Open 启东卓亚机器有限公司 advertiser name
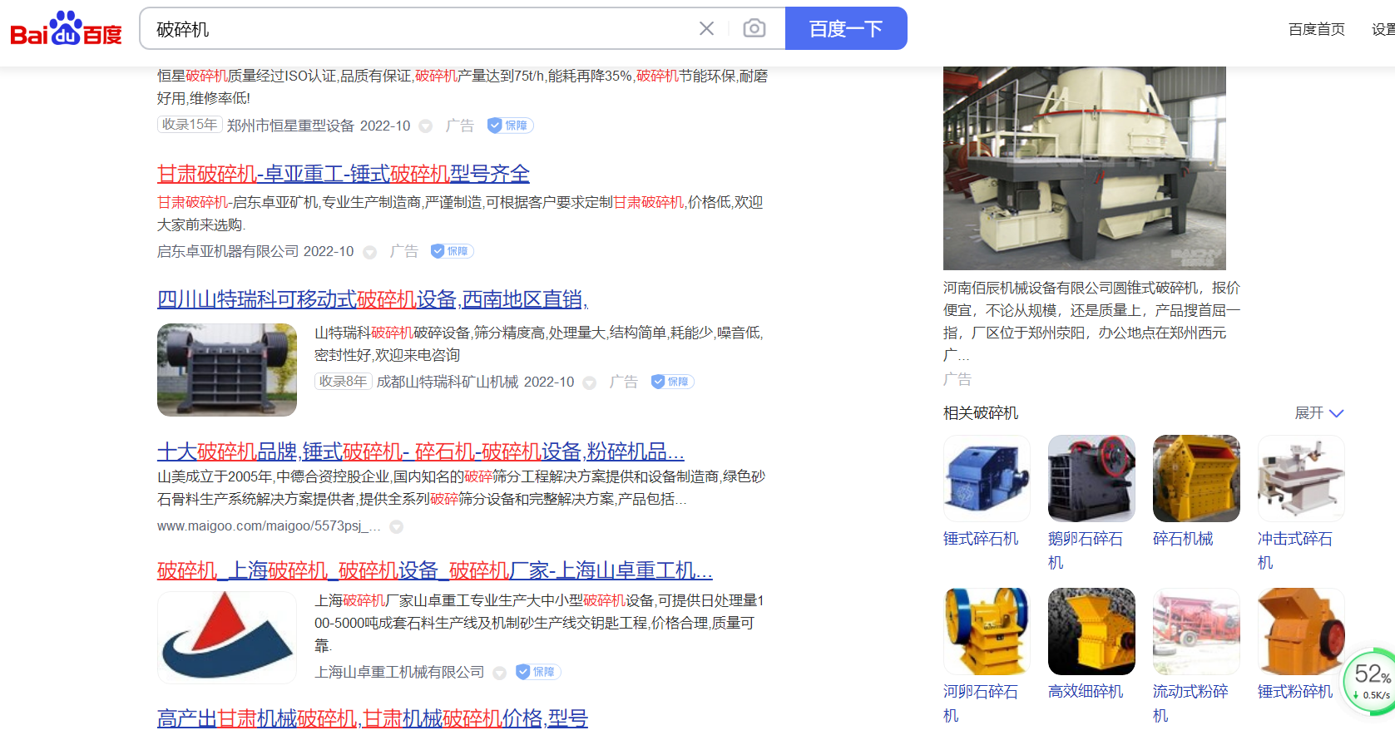The width and height of the screenshot is (1395, 740). pyautogui.click(x=228, y=251)
